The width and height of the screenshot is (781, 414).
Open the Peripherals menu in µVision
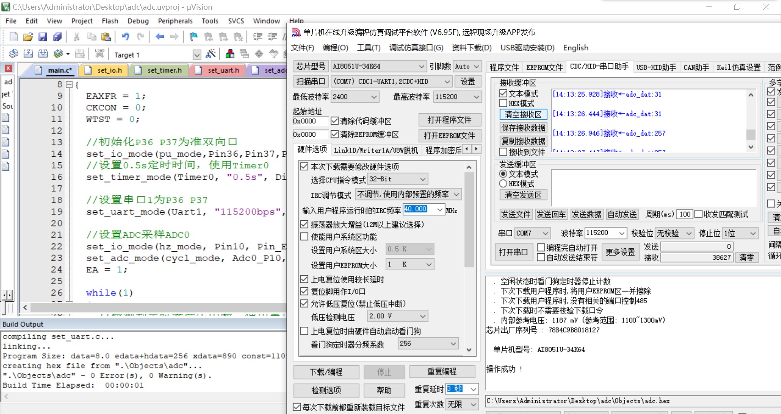tap(175, 21)
